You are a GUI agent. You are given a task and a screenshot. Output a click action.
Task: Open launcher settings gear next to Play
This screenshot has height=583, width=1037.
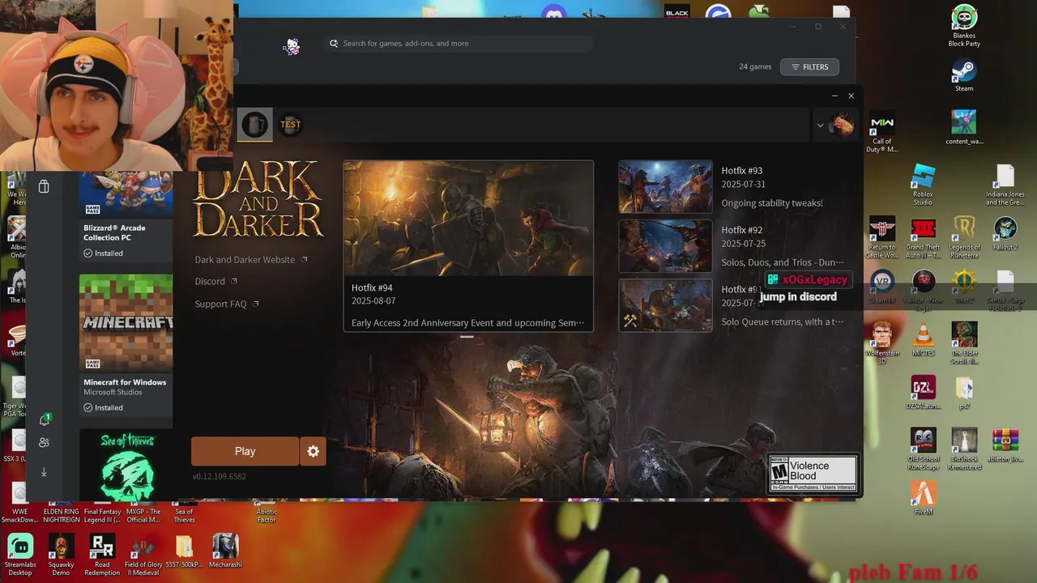point(314,451)
